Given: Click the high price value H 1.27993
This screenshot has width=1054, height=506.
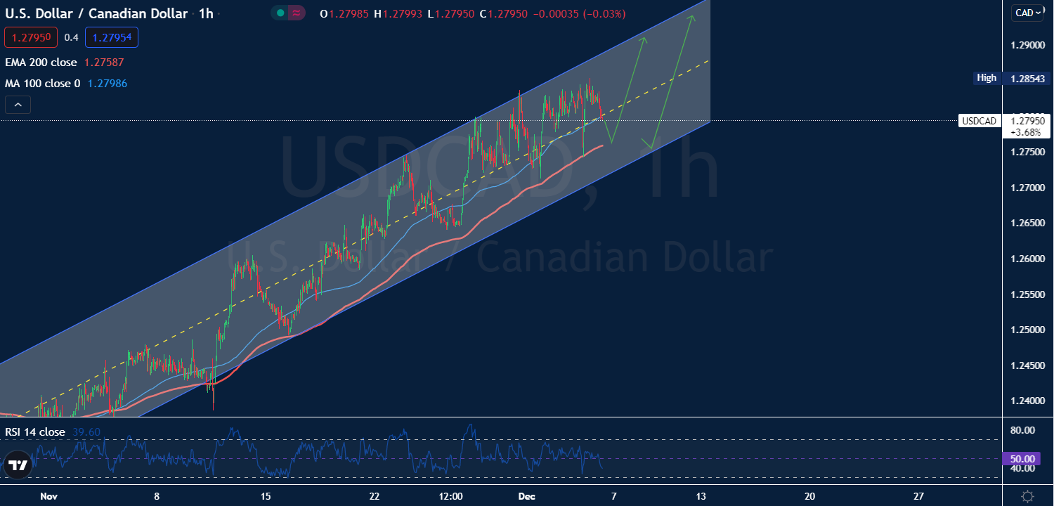Looking at the screenshot, I should tap(400, 14).
